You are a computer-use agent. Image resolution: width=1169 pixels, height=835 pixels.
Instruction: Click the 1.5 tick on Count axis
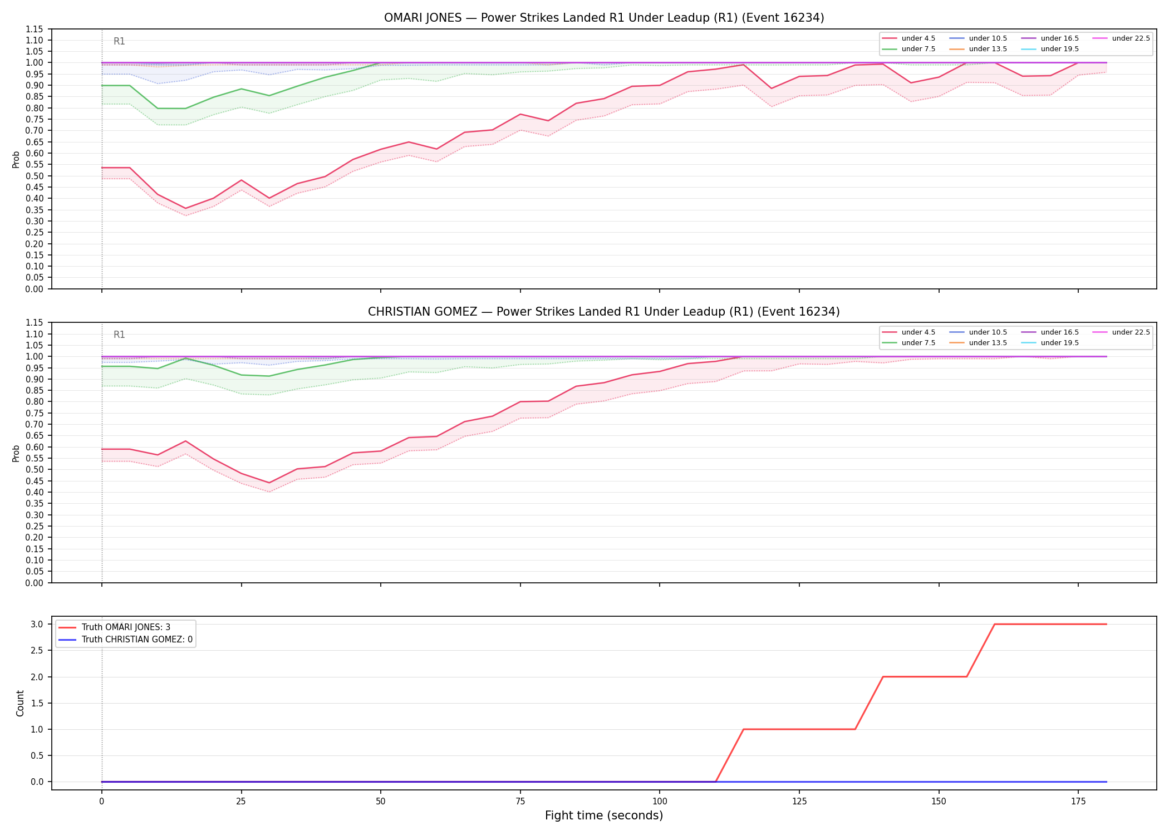point(37,703)
